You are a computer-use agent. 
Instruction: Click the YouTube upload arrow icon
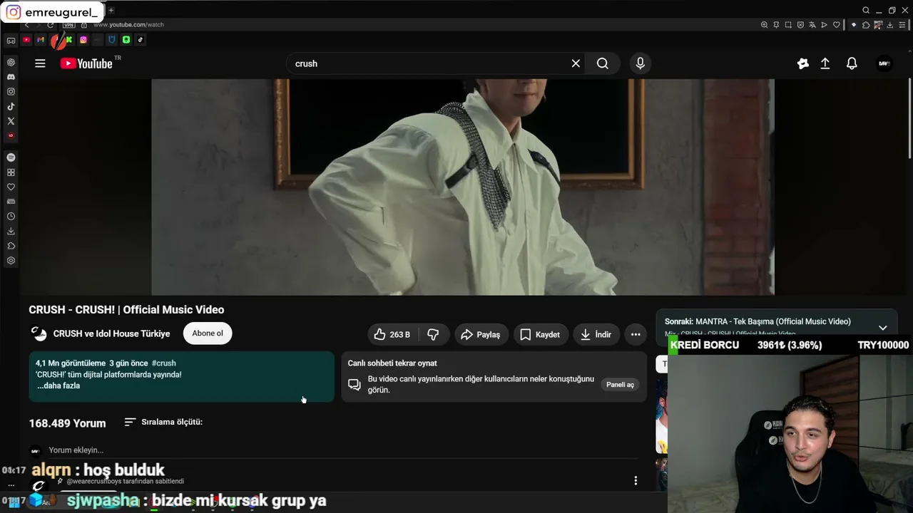pyautogui.click(x=825, y=63)
